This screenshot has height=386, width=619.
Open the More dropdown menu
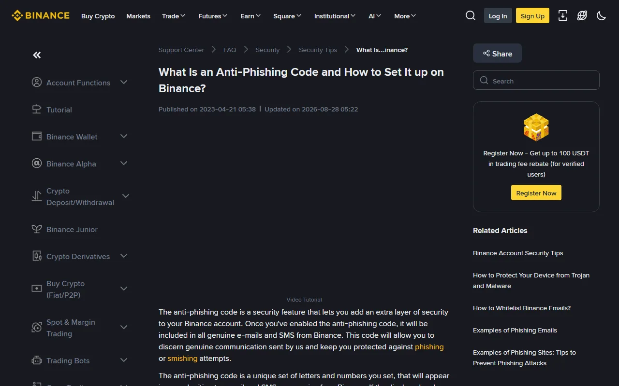point(405,16)
